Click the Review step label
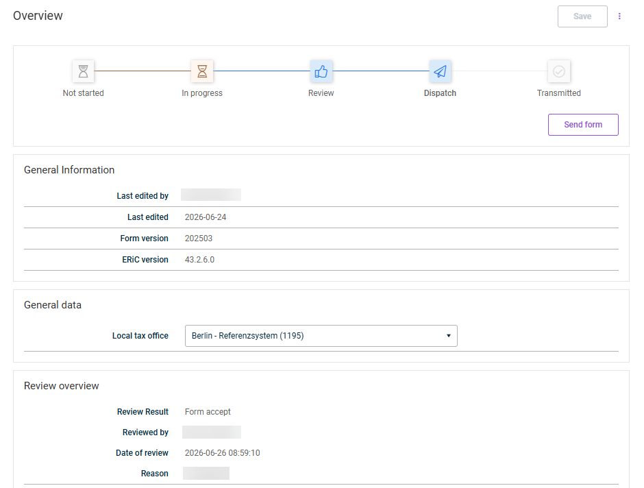 click(321, 93)
